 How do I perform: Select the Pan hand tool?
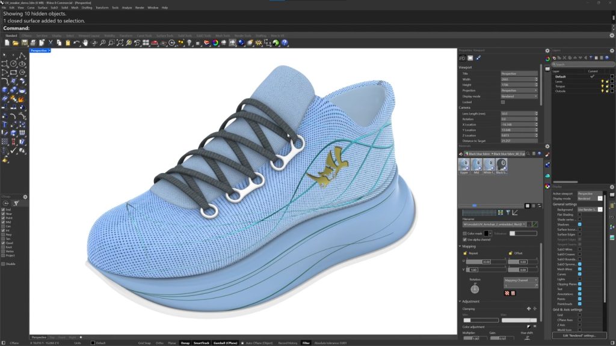[x=85, y=43]
